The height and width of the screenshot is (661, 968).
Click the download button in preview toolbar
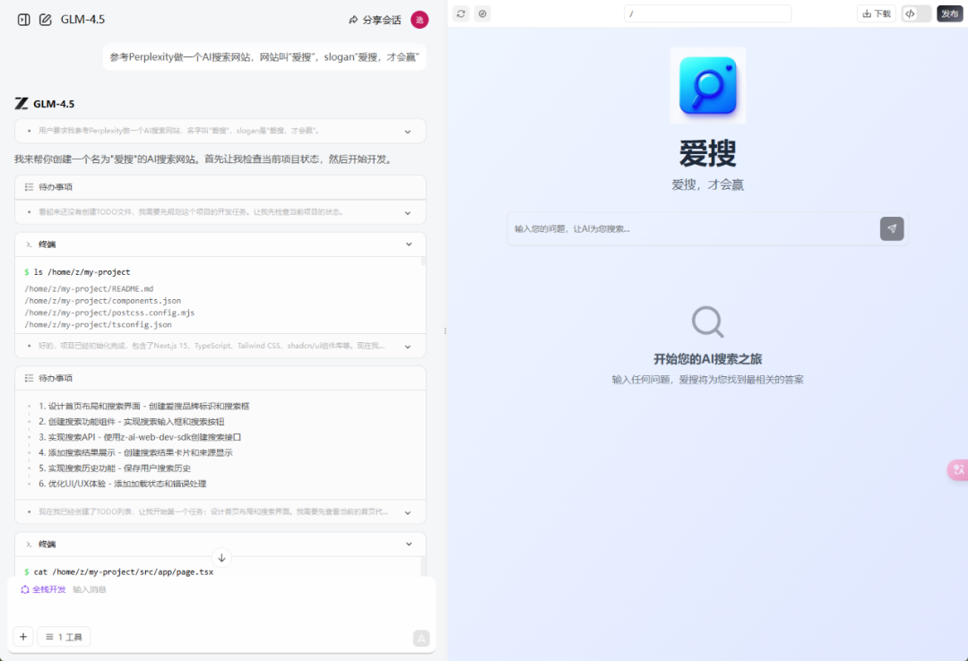point(876,13)
